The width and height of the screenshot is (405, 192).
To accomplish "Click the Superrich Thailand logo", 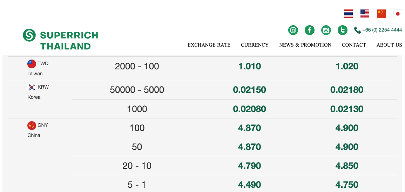I will point(60,39).
